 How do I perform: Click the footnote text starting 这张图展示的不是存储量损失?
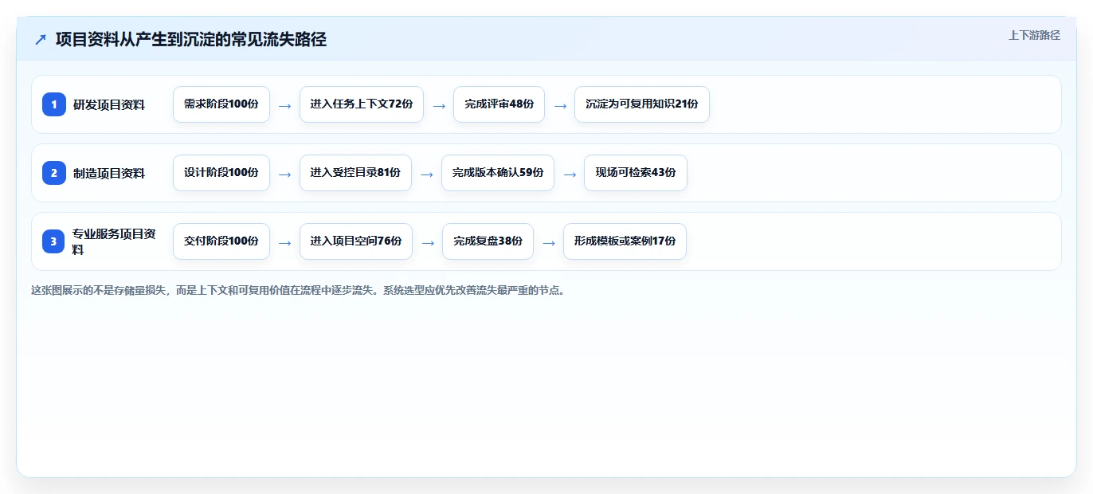pos(299,290)
